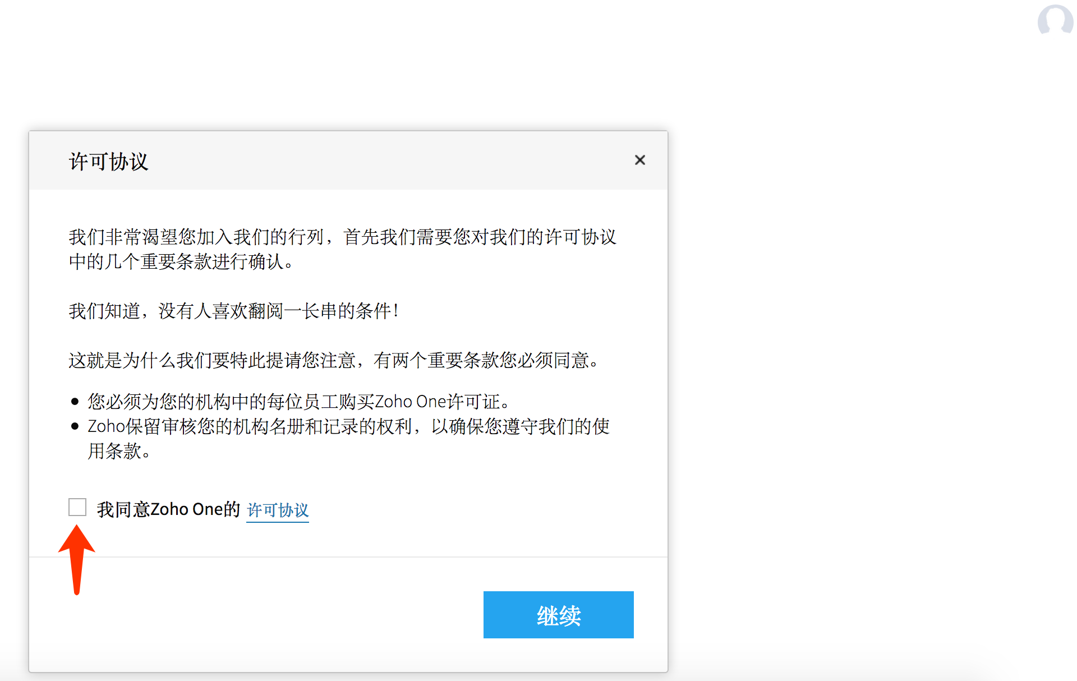Click the 我同意Zoho One的 label text
This screenshot has width=1077, height=681.
coord(168,509)
